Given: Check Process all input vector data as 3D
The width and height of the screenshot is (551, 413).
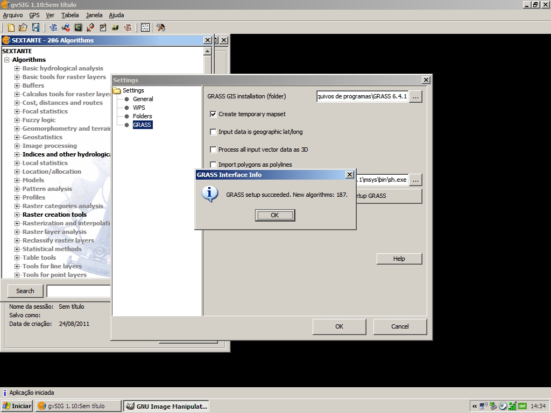Looking at the screenshot, I should (213, 149).
